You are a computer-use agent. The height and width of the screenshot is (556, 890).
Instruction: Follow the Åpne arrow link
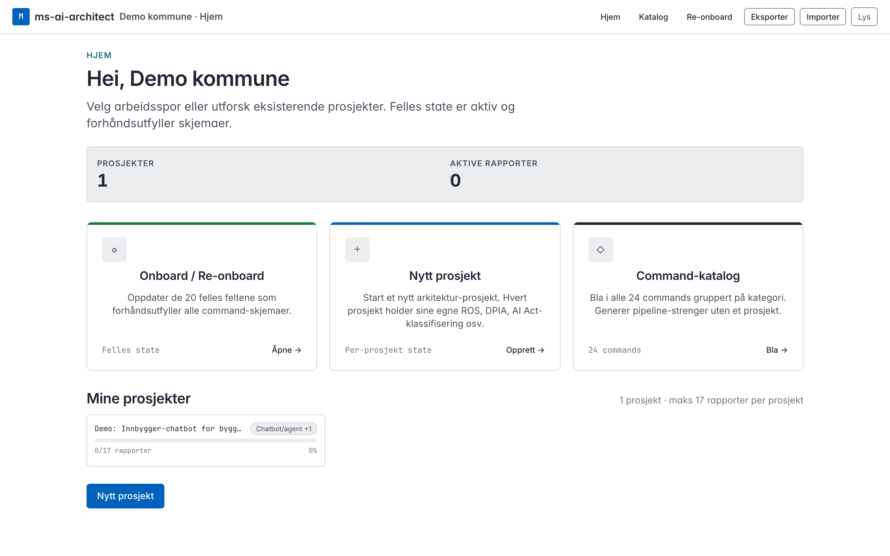[286, 350]
